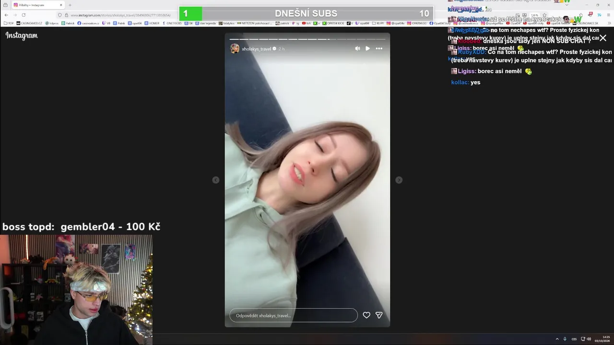The image size is (614, 345).
Task: Close the story viewer with X
Action: tap(603, 38)
